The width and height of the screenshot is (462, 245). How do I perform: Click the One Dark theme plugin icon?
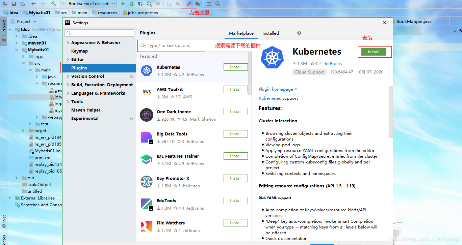click(x=147, y=115)
